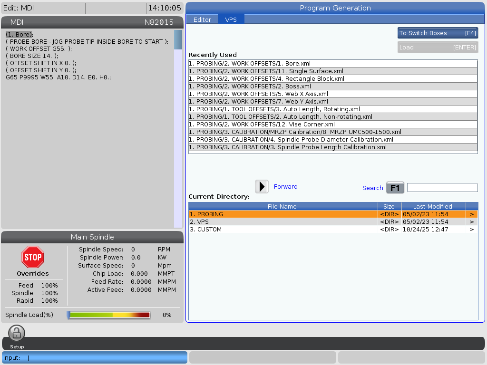Click the Active Feed 0.0000 value

pos(141,290)
